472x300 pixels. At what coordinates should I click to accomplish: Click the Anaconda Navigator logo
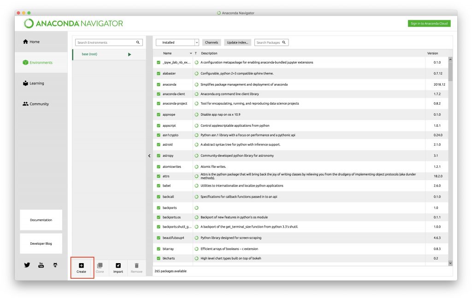73,24
